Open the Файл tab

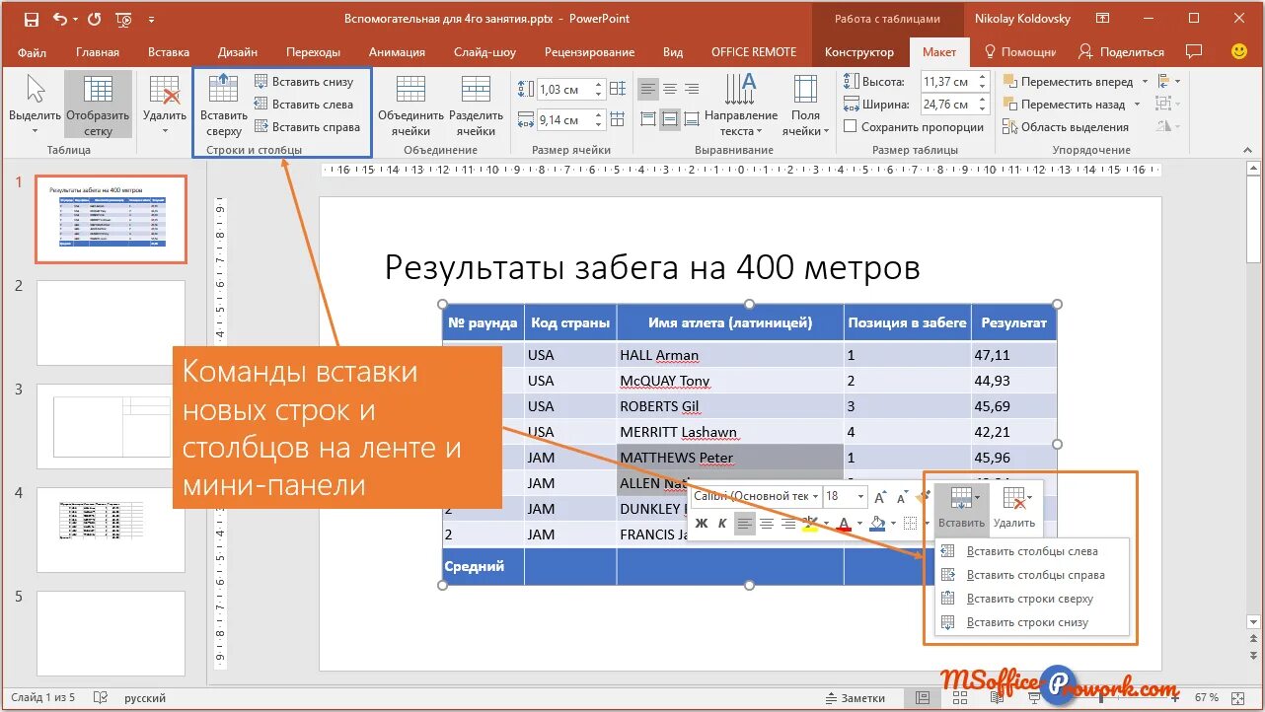pos(32,52)
